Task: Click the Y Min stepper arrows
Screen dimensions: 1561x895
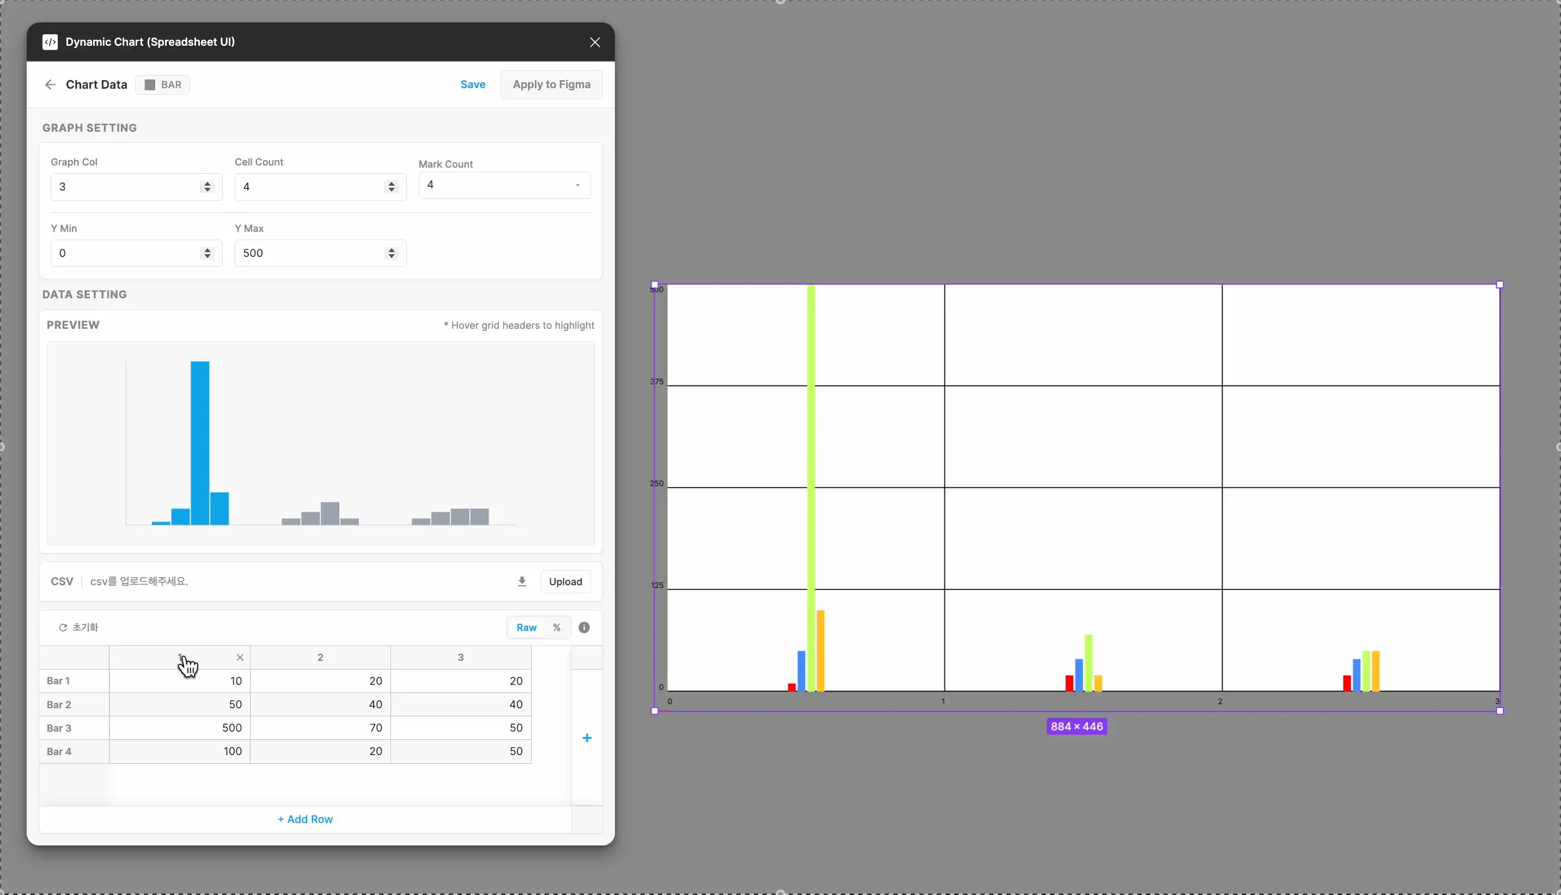Action: [x=207, y=253]
